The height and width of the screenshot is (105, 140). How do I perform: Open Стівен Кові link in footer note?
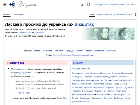click(x=62, y=98)
